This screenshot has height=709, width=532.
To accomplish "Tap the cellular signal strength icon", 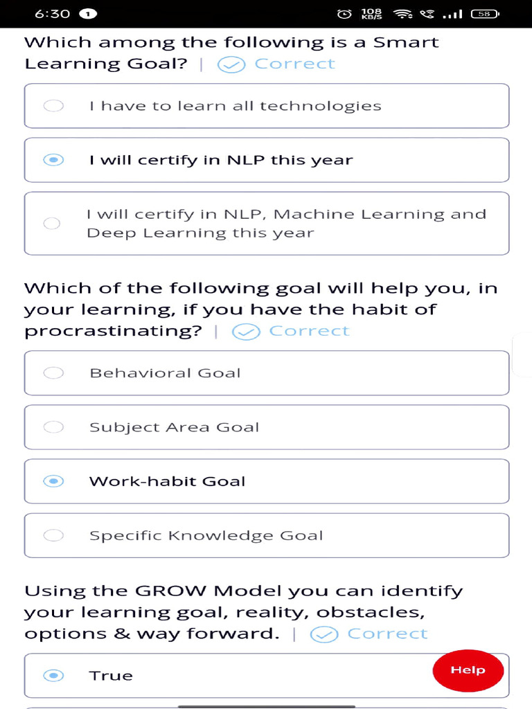I will (452, 14).
